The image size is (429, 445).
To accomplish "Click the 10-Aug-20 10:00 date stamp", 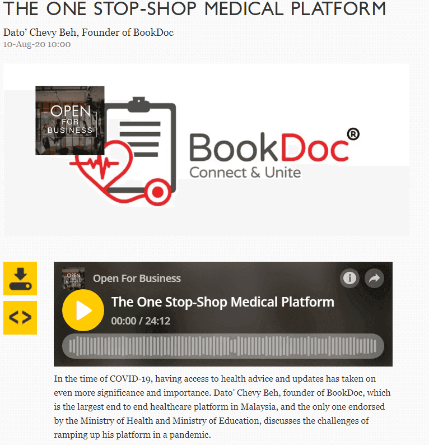I will tap(37, 45).
